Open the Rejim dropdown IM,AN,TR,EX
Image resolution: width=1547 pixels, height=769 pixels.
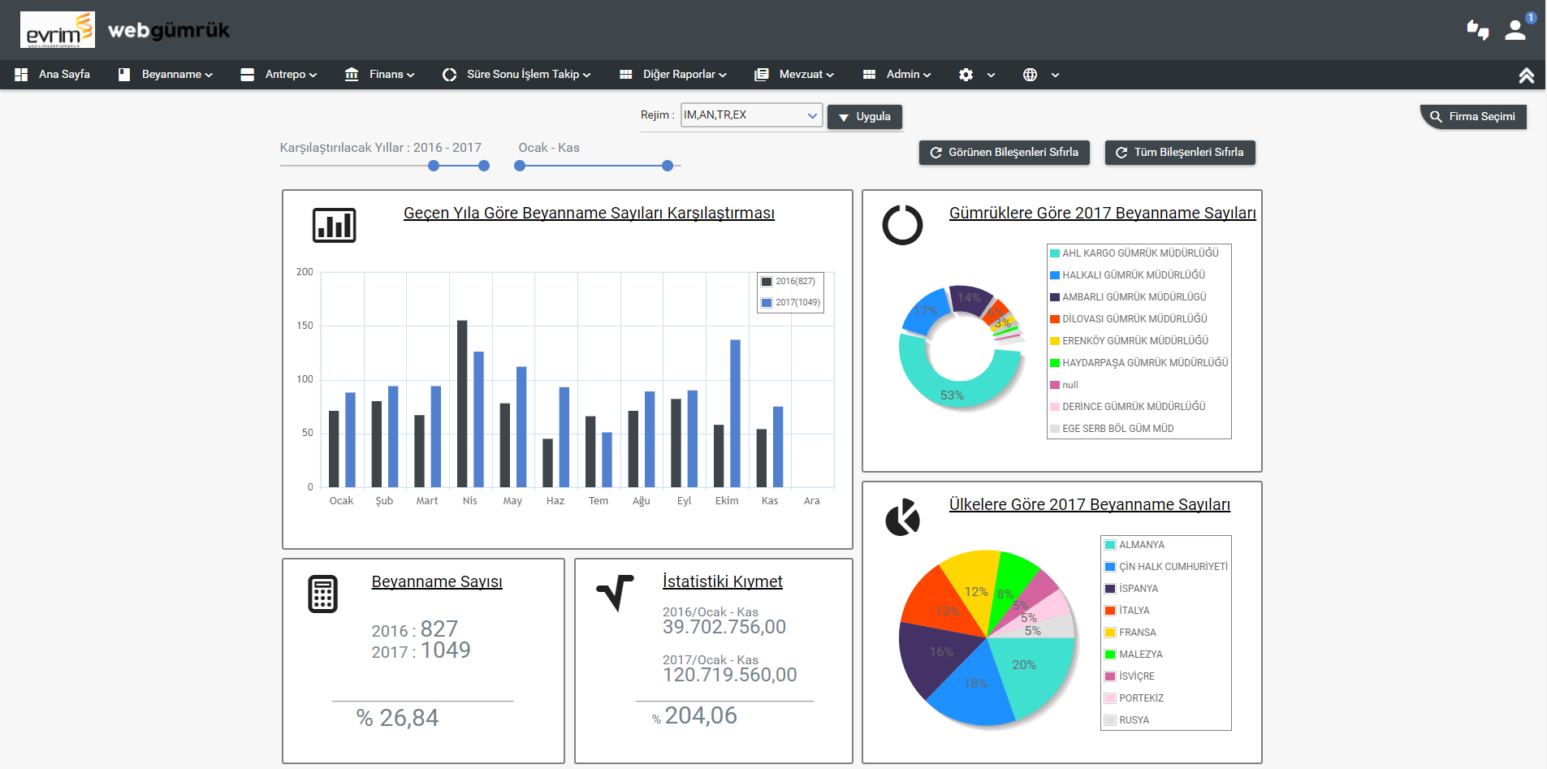pos(751,115)
